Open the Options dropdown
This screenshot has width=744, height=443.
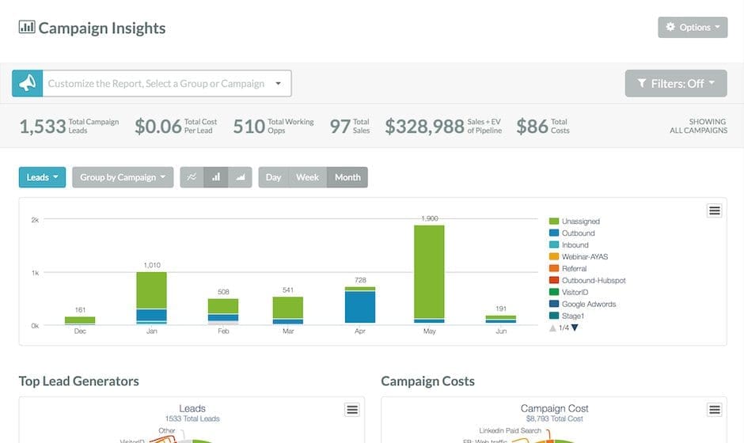tap(693, 28)
